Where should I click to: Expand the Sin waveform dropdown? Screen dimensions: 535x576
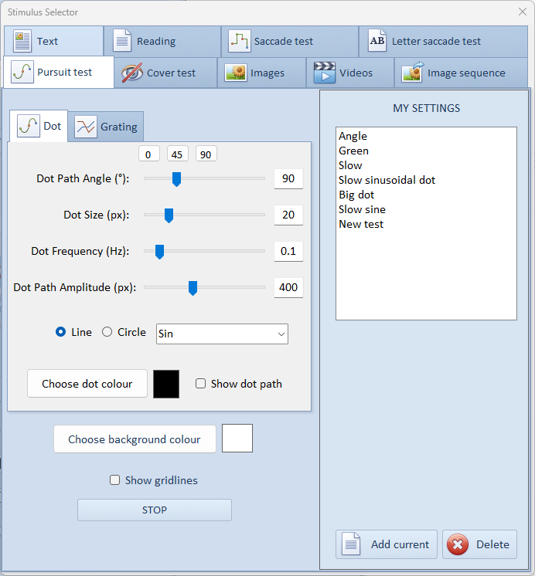tap(222, 334)
